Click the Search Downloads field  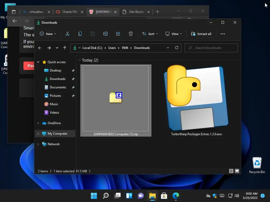pos(211,48)
